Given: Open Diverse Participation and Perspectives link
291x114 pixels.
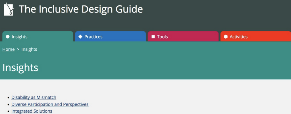Looking at the screenshot, I should [50, 104].
